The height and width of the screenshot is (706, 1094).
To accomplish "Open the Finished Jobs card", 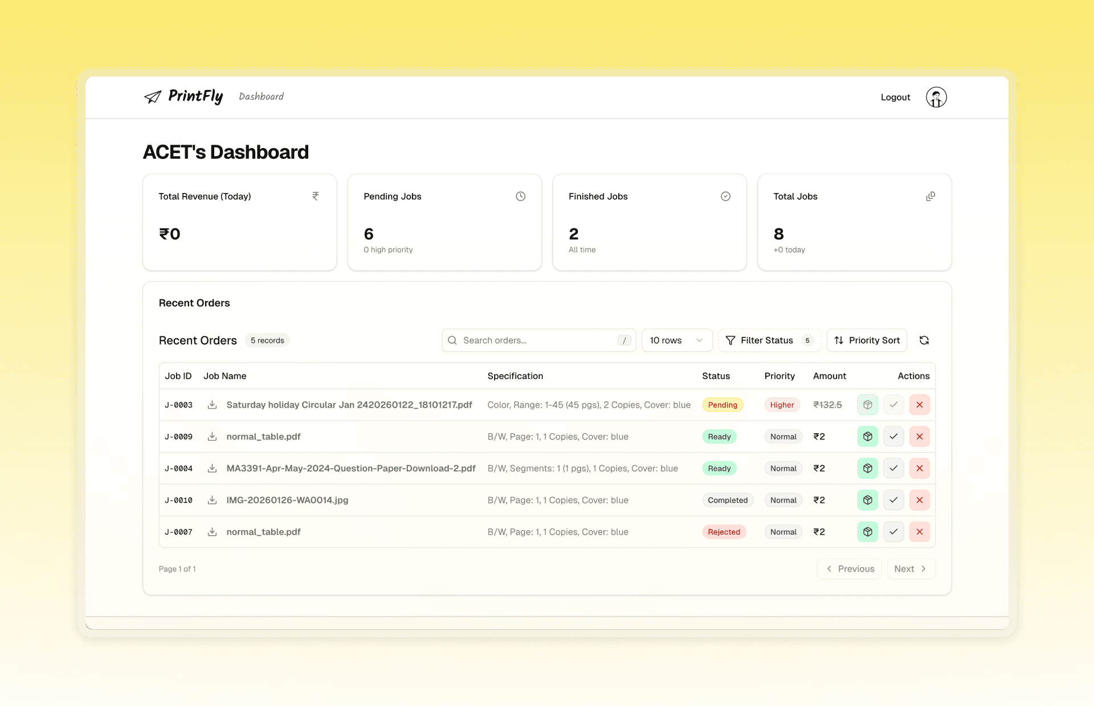I will pyautogui.click(x=650, y=222).
